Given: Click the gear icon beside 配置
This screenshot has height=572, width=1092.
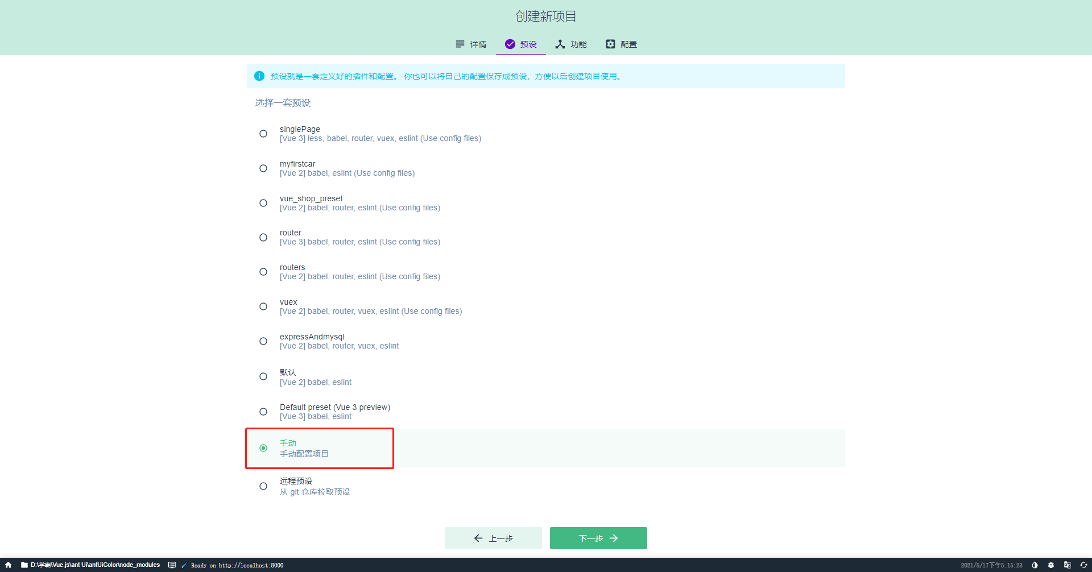Looking at the screenshot, I should pos(610,44).
